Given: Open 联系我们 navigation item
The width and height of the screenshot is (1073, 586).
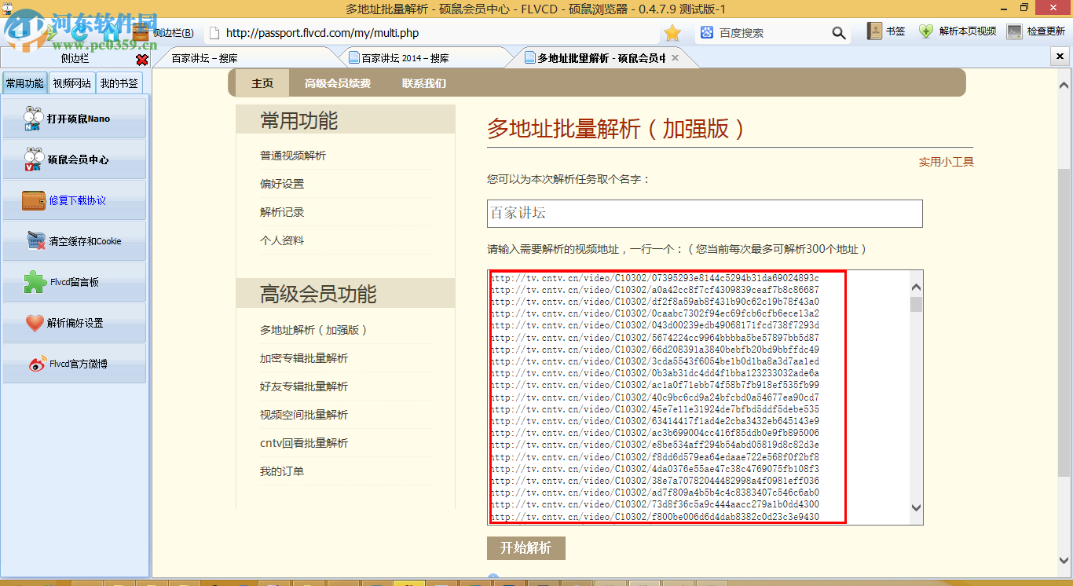Looking at the screenshot, I should pos(424,83).
